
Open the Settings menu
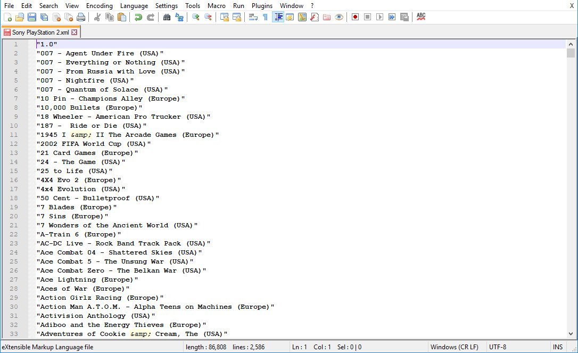pos(166,5)
